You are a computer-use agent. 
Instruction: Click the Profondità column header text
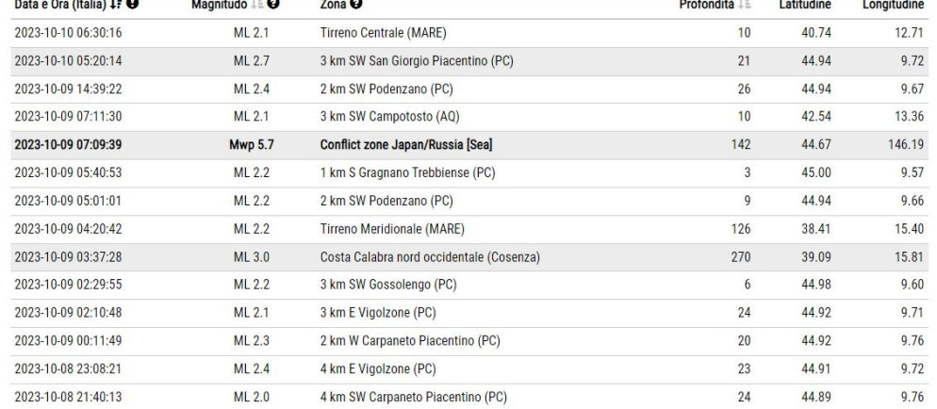706,4
